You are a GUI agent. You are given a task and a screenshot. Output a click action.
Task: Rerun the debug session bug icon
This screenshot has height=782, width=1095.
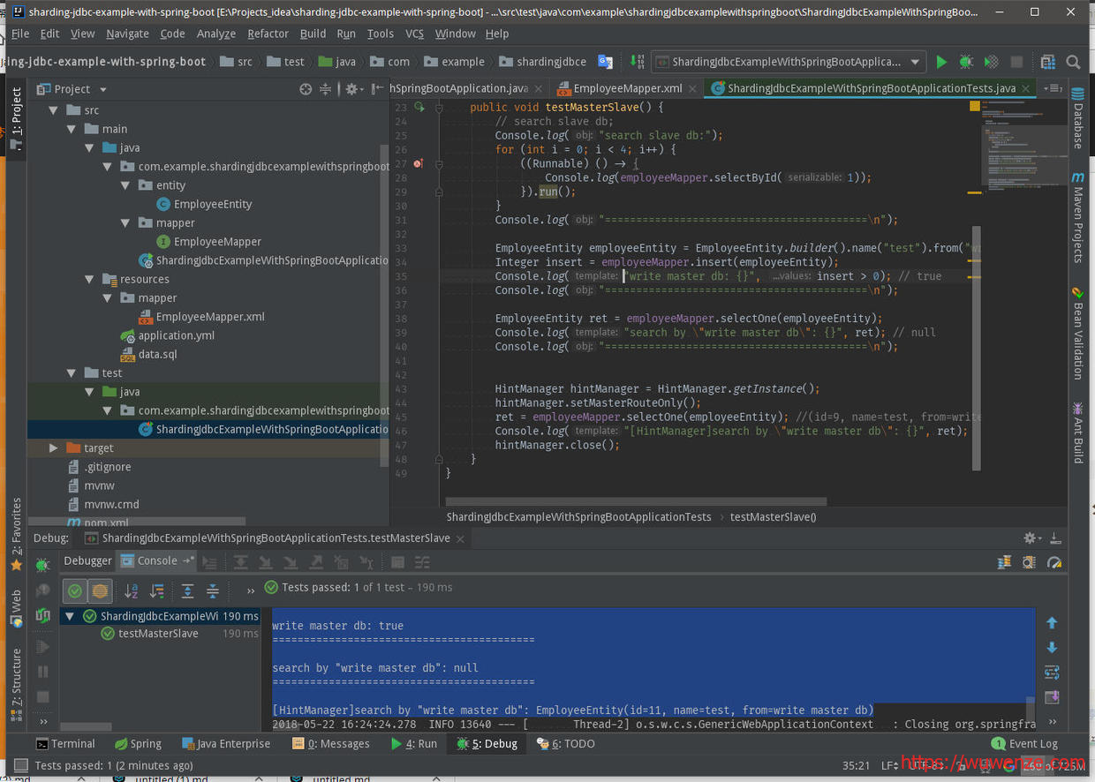42,566
